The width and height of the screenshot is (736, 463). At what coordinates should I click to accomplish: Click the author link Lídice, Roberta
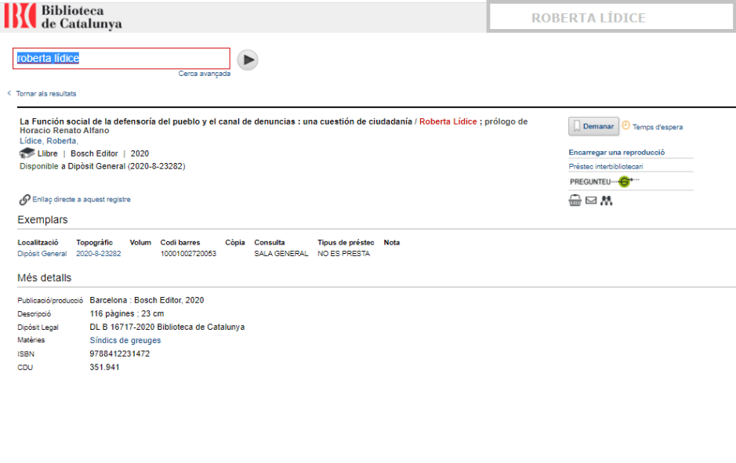coord(48,141)
